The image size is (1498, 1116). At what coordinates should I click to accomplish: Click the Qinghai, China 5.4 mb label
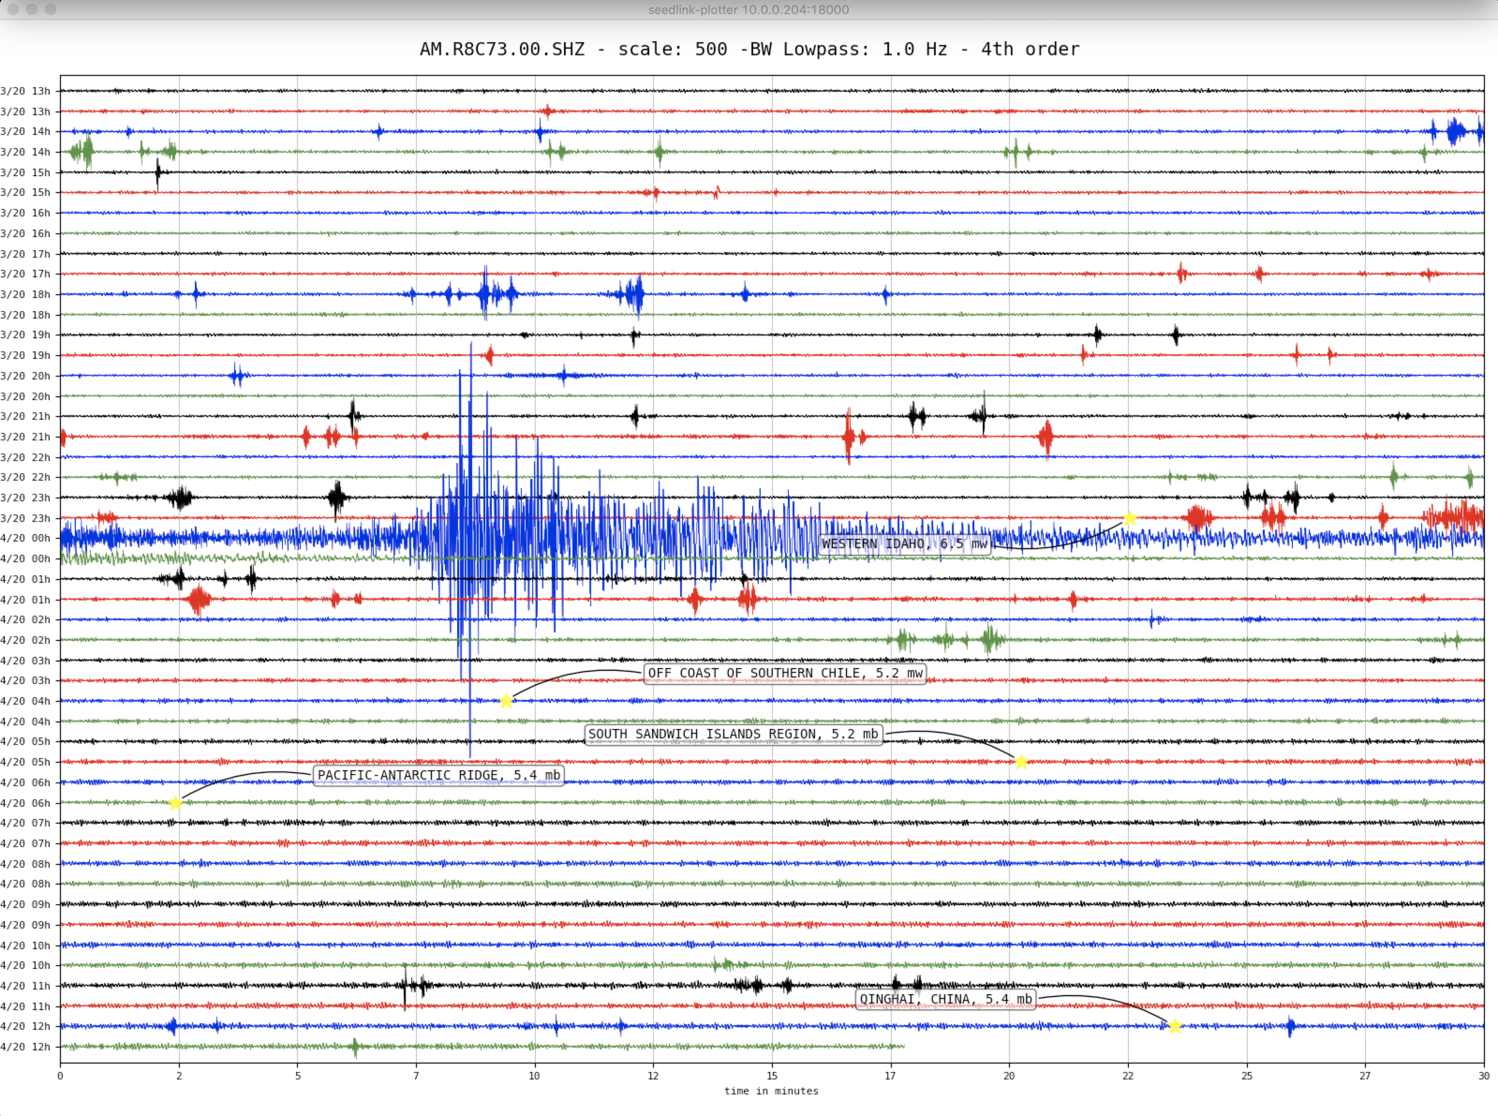(x=946, y=999)
